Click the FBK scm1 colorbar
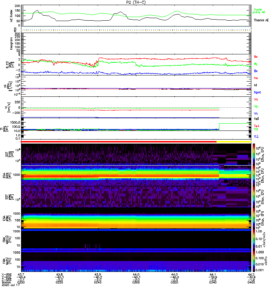272x290 pixels. click(254, 261)
